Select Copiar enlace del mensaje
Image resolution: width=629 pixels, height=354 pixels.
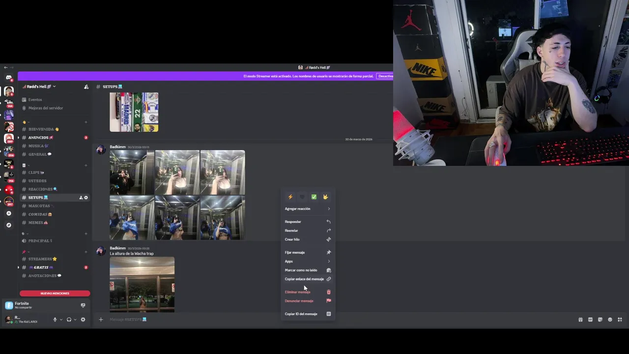308,279
